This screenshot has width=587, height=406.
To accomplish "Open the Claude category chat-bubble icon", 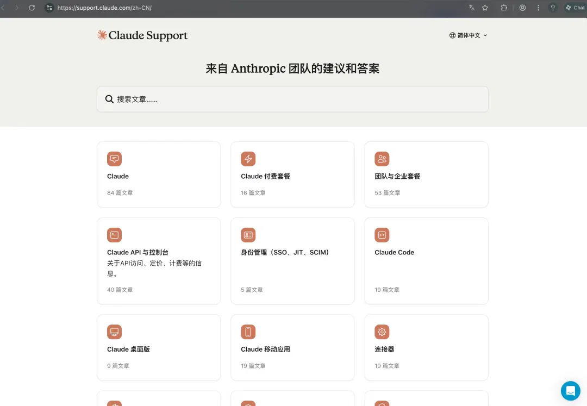I will click(114, 159).
